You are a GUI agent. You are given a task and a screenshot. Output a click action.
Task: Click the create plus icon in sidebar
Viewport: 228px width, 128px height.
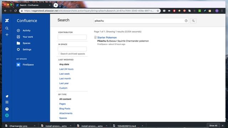(7, 35)
